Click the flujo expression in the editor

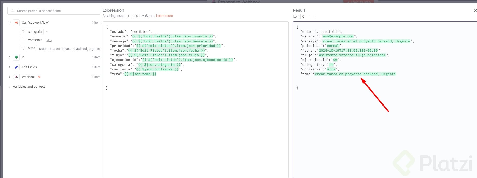point(167,55)
